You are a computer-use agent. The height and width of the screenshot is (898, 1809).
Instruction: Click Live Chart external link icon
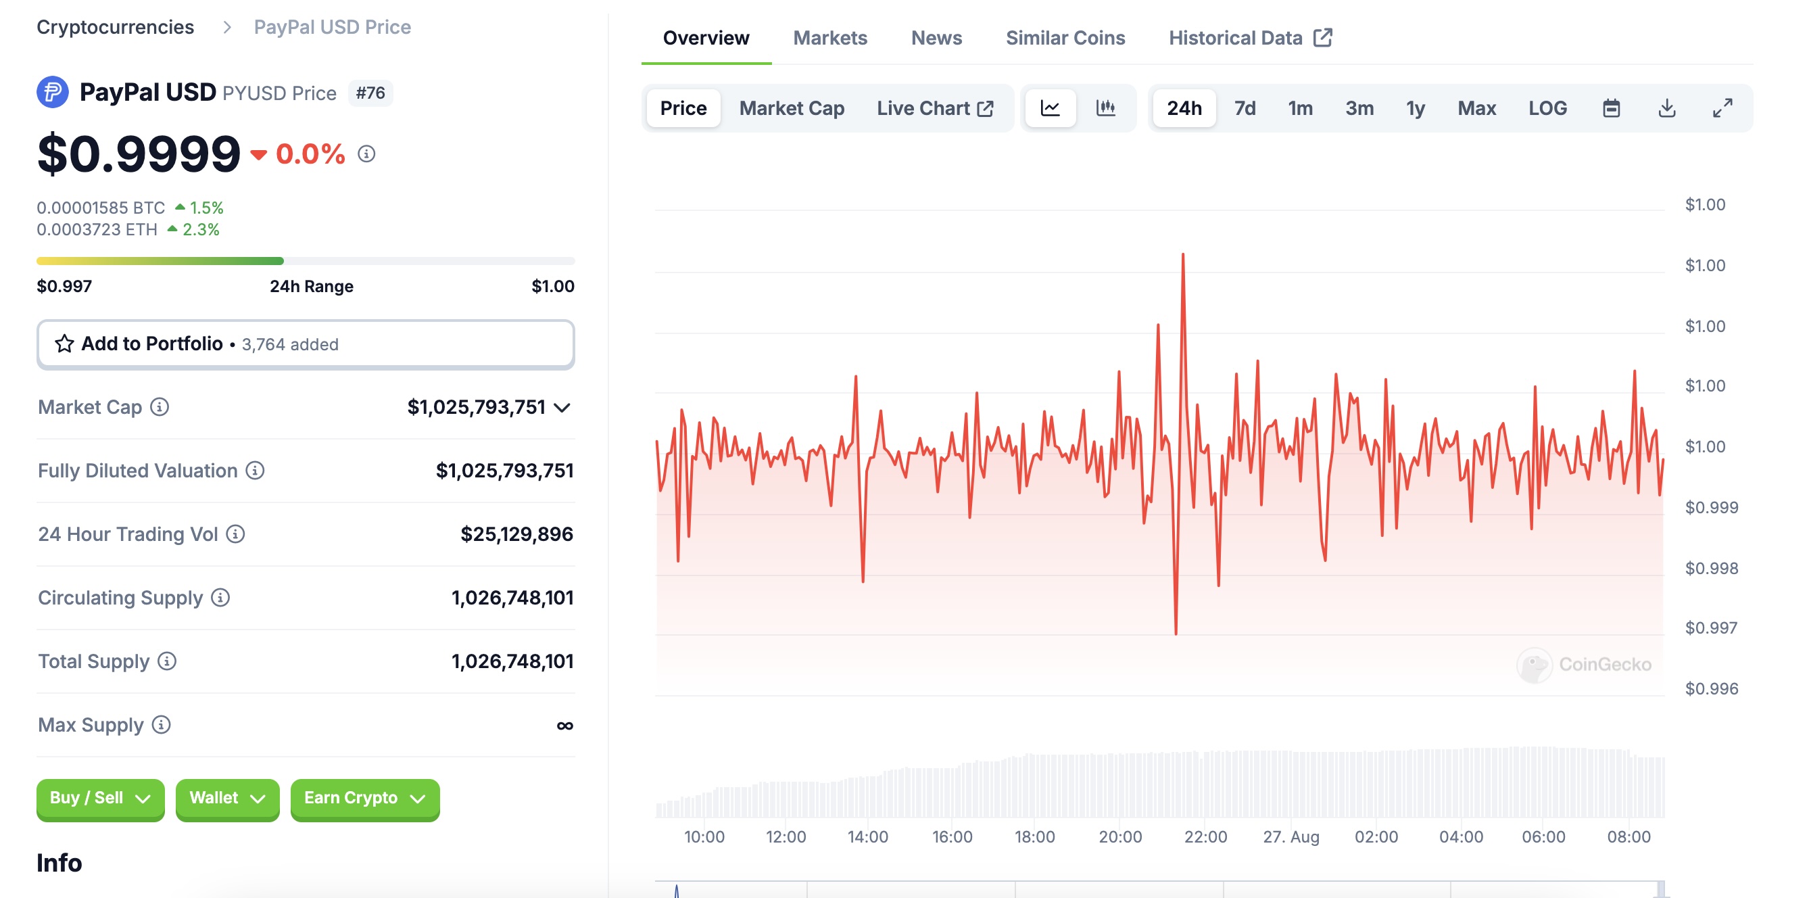coord(985,108)
